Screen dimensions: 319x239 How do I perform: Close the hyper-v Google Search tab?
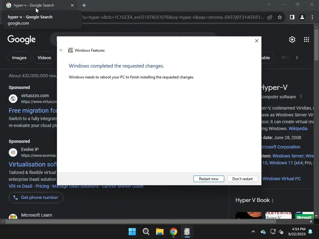(72, 5)
